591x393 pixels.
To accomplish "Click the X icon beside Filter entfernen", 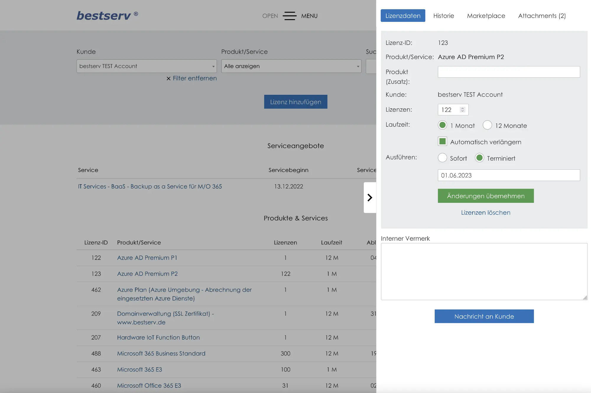I will click(x=168, y=79).
